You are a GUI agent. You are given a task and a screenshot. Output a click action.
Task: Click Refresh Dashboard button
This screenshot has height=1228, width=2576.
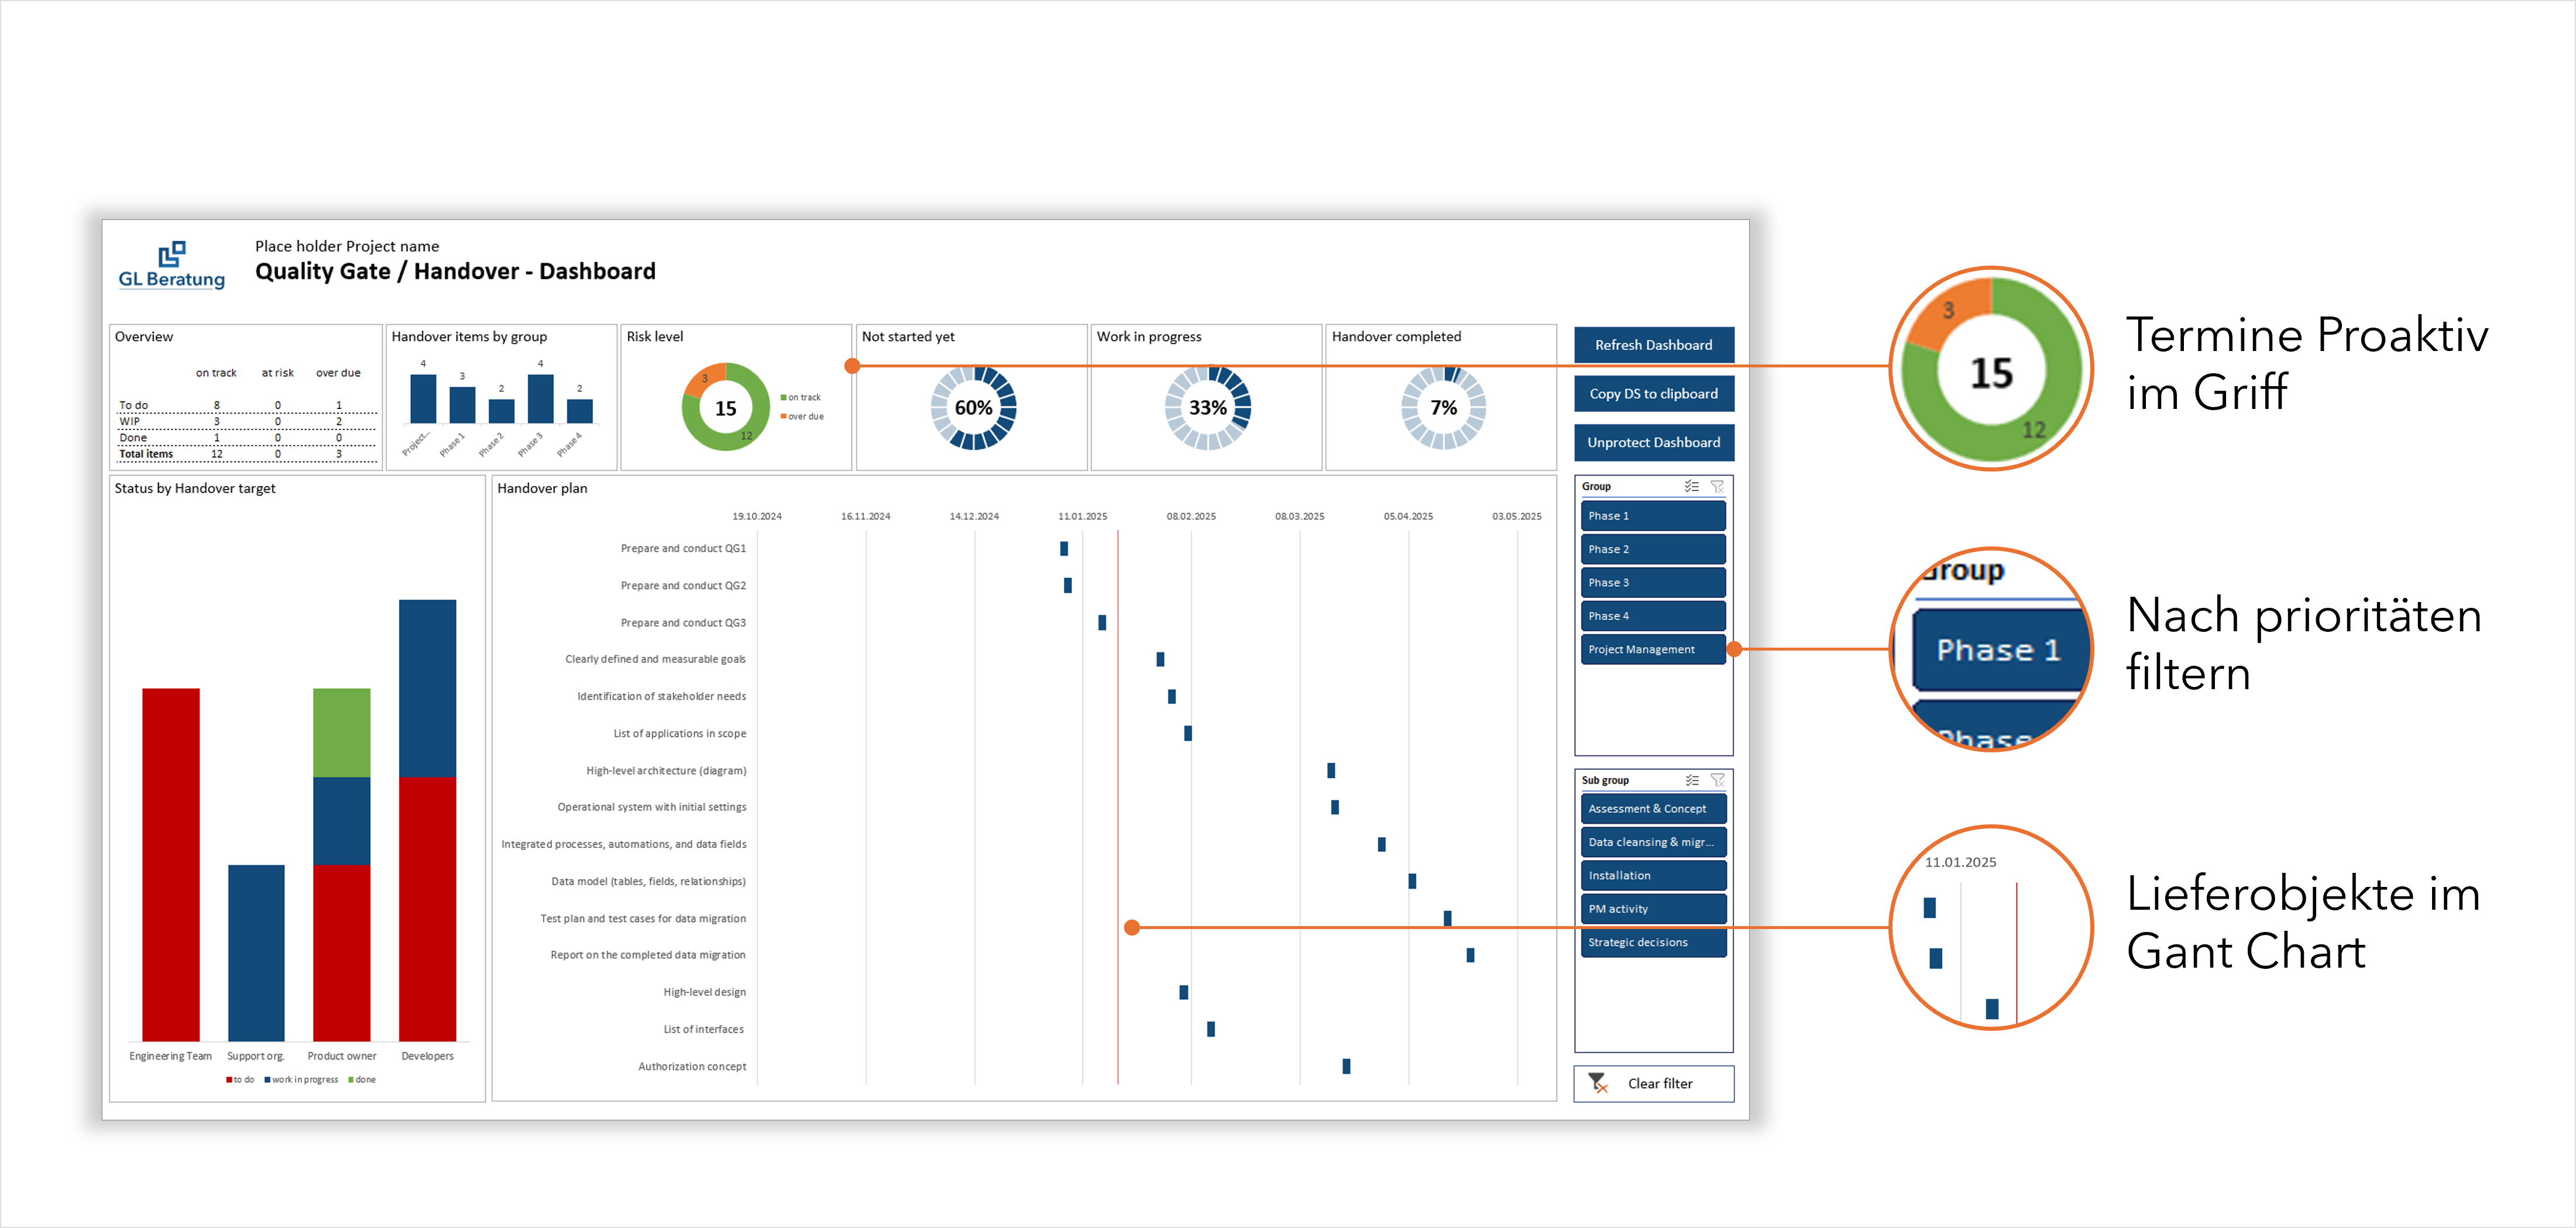pos(1653,345)
